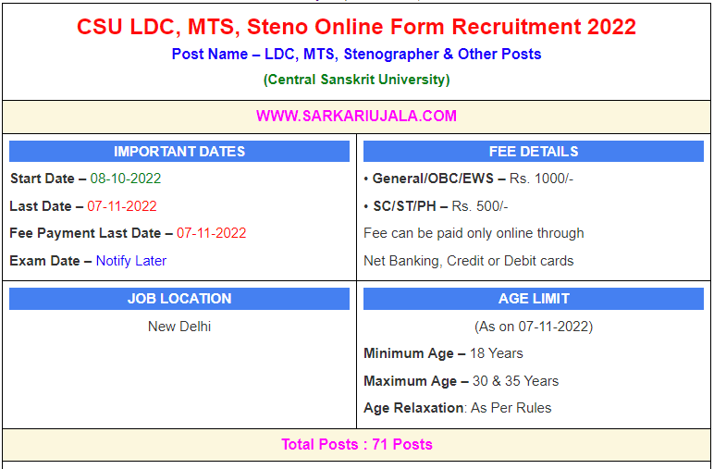Click the Minimum Age 18 Years line
The height and width of the screenshot is (469, 714).
tap(443, 353)
